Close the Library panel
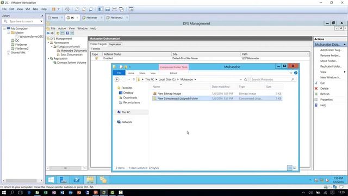Viewport: 348px width, 196px height. click(x=42, y=16)
